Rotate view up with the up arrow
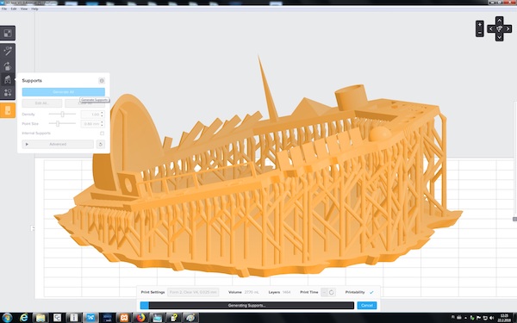517x323 pixels. [499, 21]
